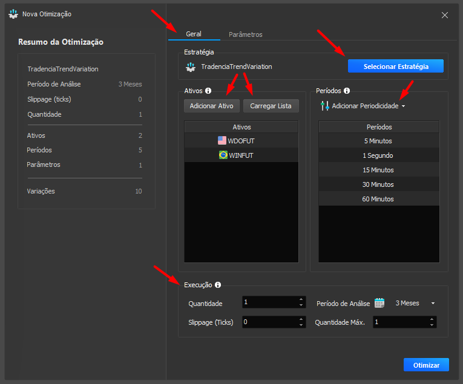Click the Ativos column header
The image size is (463, 384).
click(241, 127)
